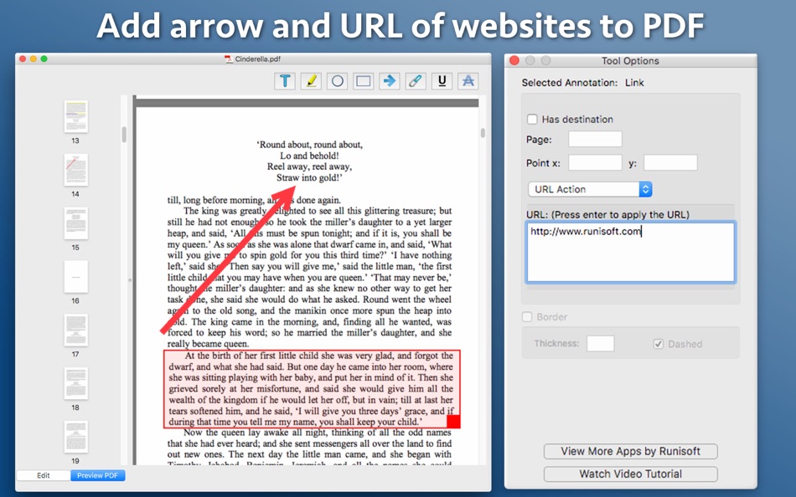Select the red arrow annotation on page

(228, 259)
